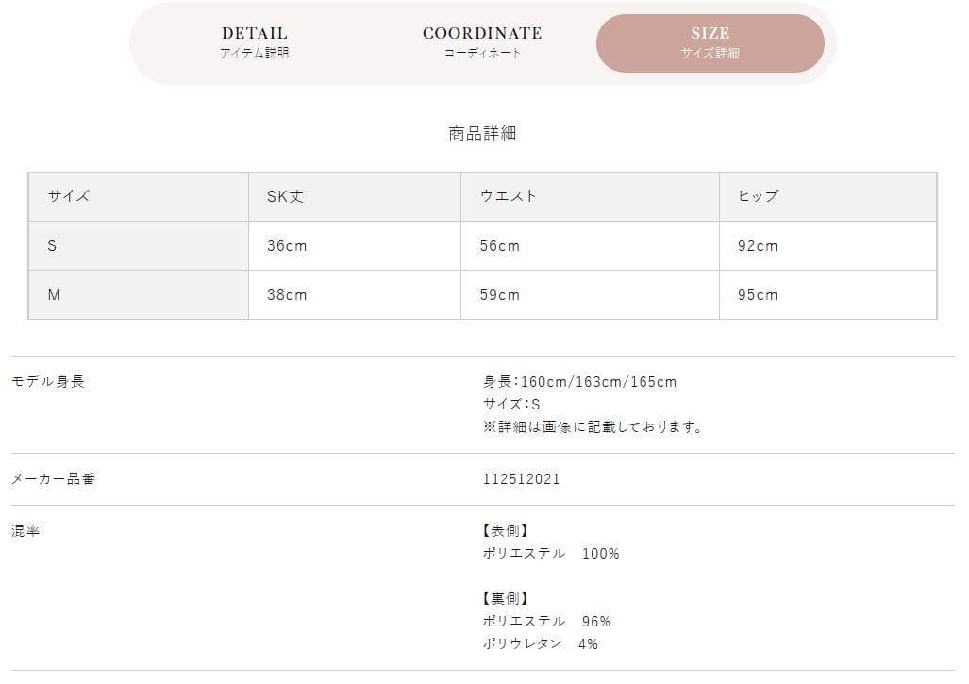The width and height of the screenshot is (969, 684).
Task: Click the SK丈 column header
Action: 285,196
